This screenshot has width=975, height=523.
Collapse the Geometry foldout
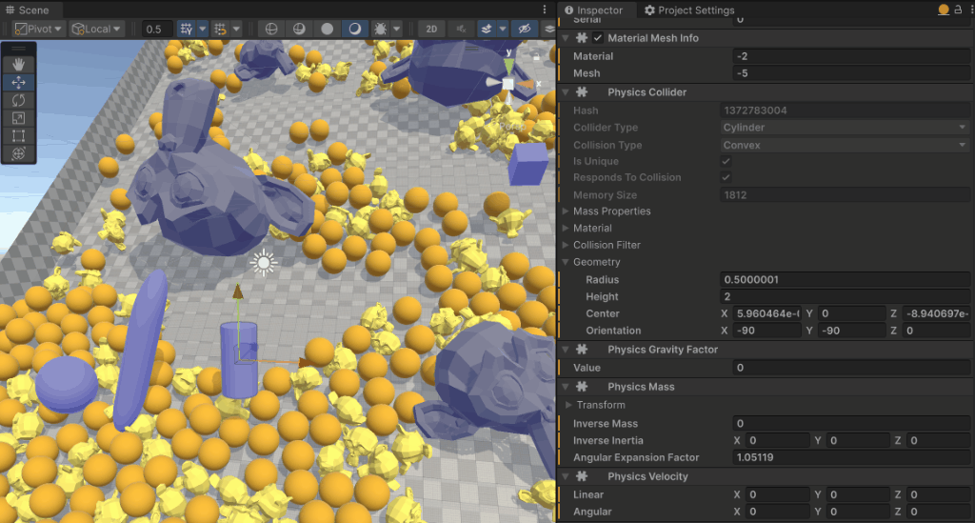(x=566, y=262)
